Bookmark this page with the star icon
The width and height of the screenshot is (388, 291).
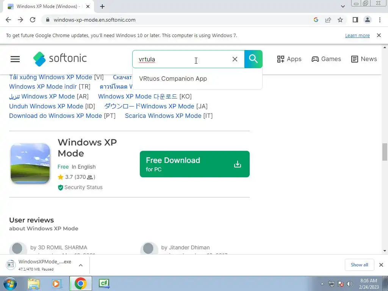pos(340,20)
